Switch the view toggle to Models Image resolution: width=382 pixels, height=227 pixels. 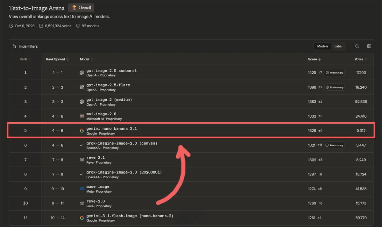pos(322,46)
